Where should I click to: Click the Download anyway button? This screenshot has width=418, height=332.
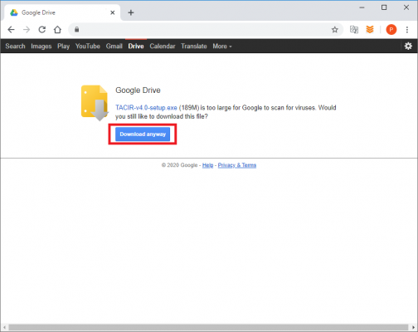(143, 134)
